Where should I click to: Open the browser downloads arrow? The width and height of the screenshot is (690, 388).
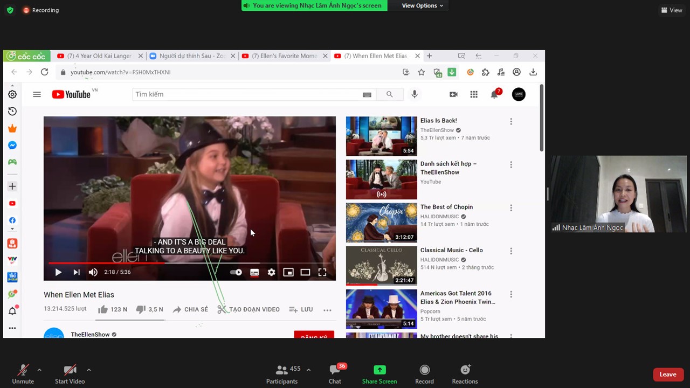coord(533,72)
